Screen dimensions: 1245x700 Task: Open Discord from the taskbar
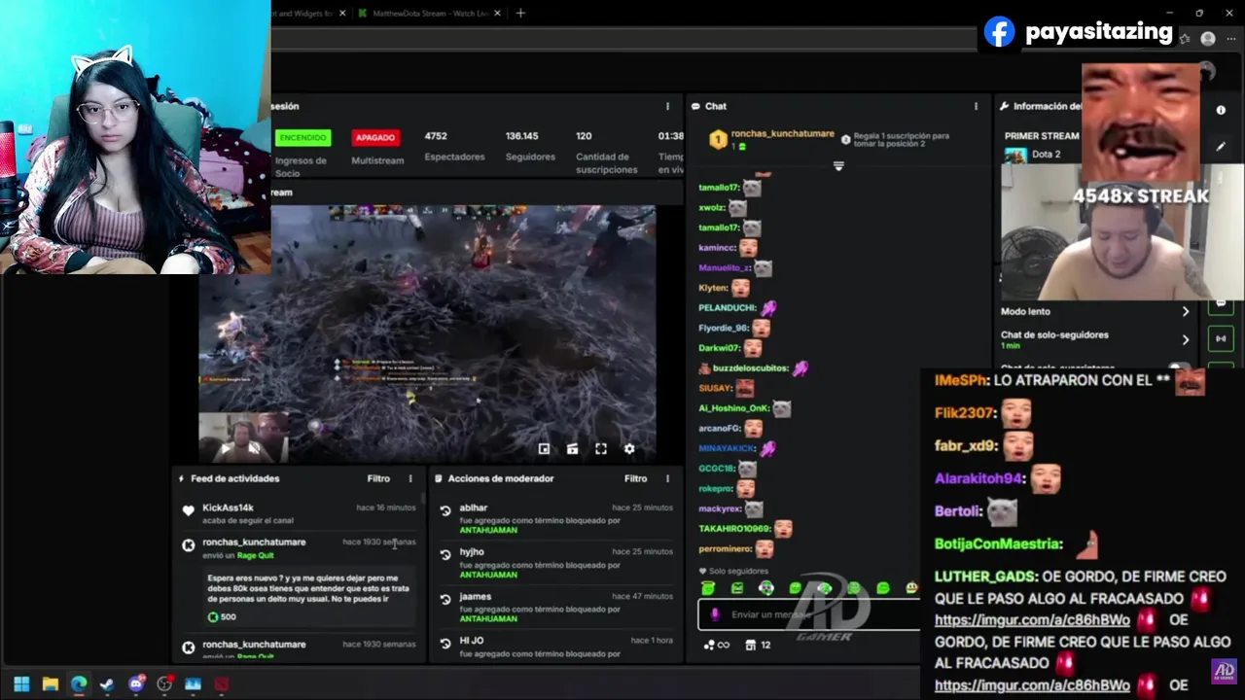coord(136,684)
